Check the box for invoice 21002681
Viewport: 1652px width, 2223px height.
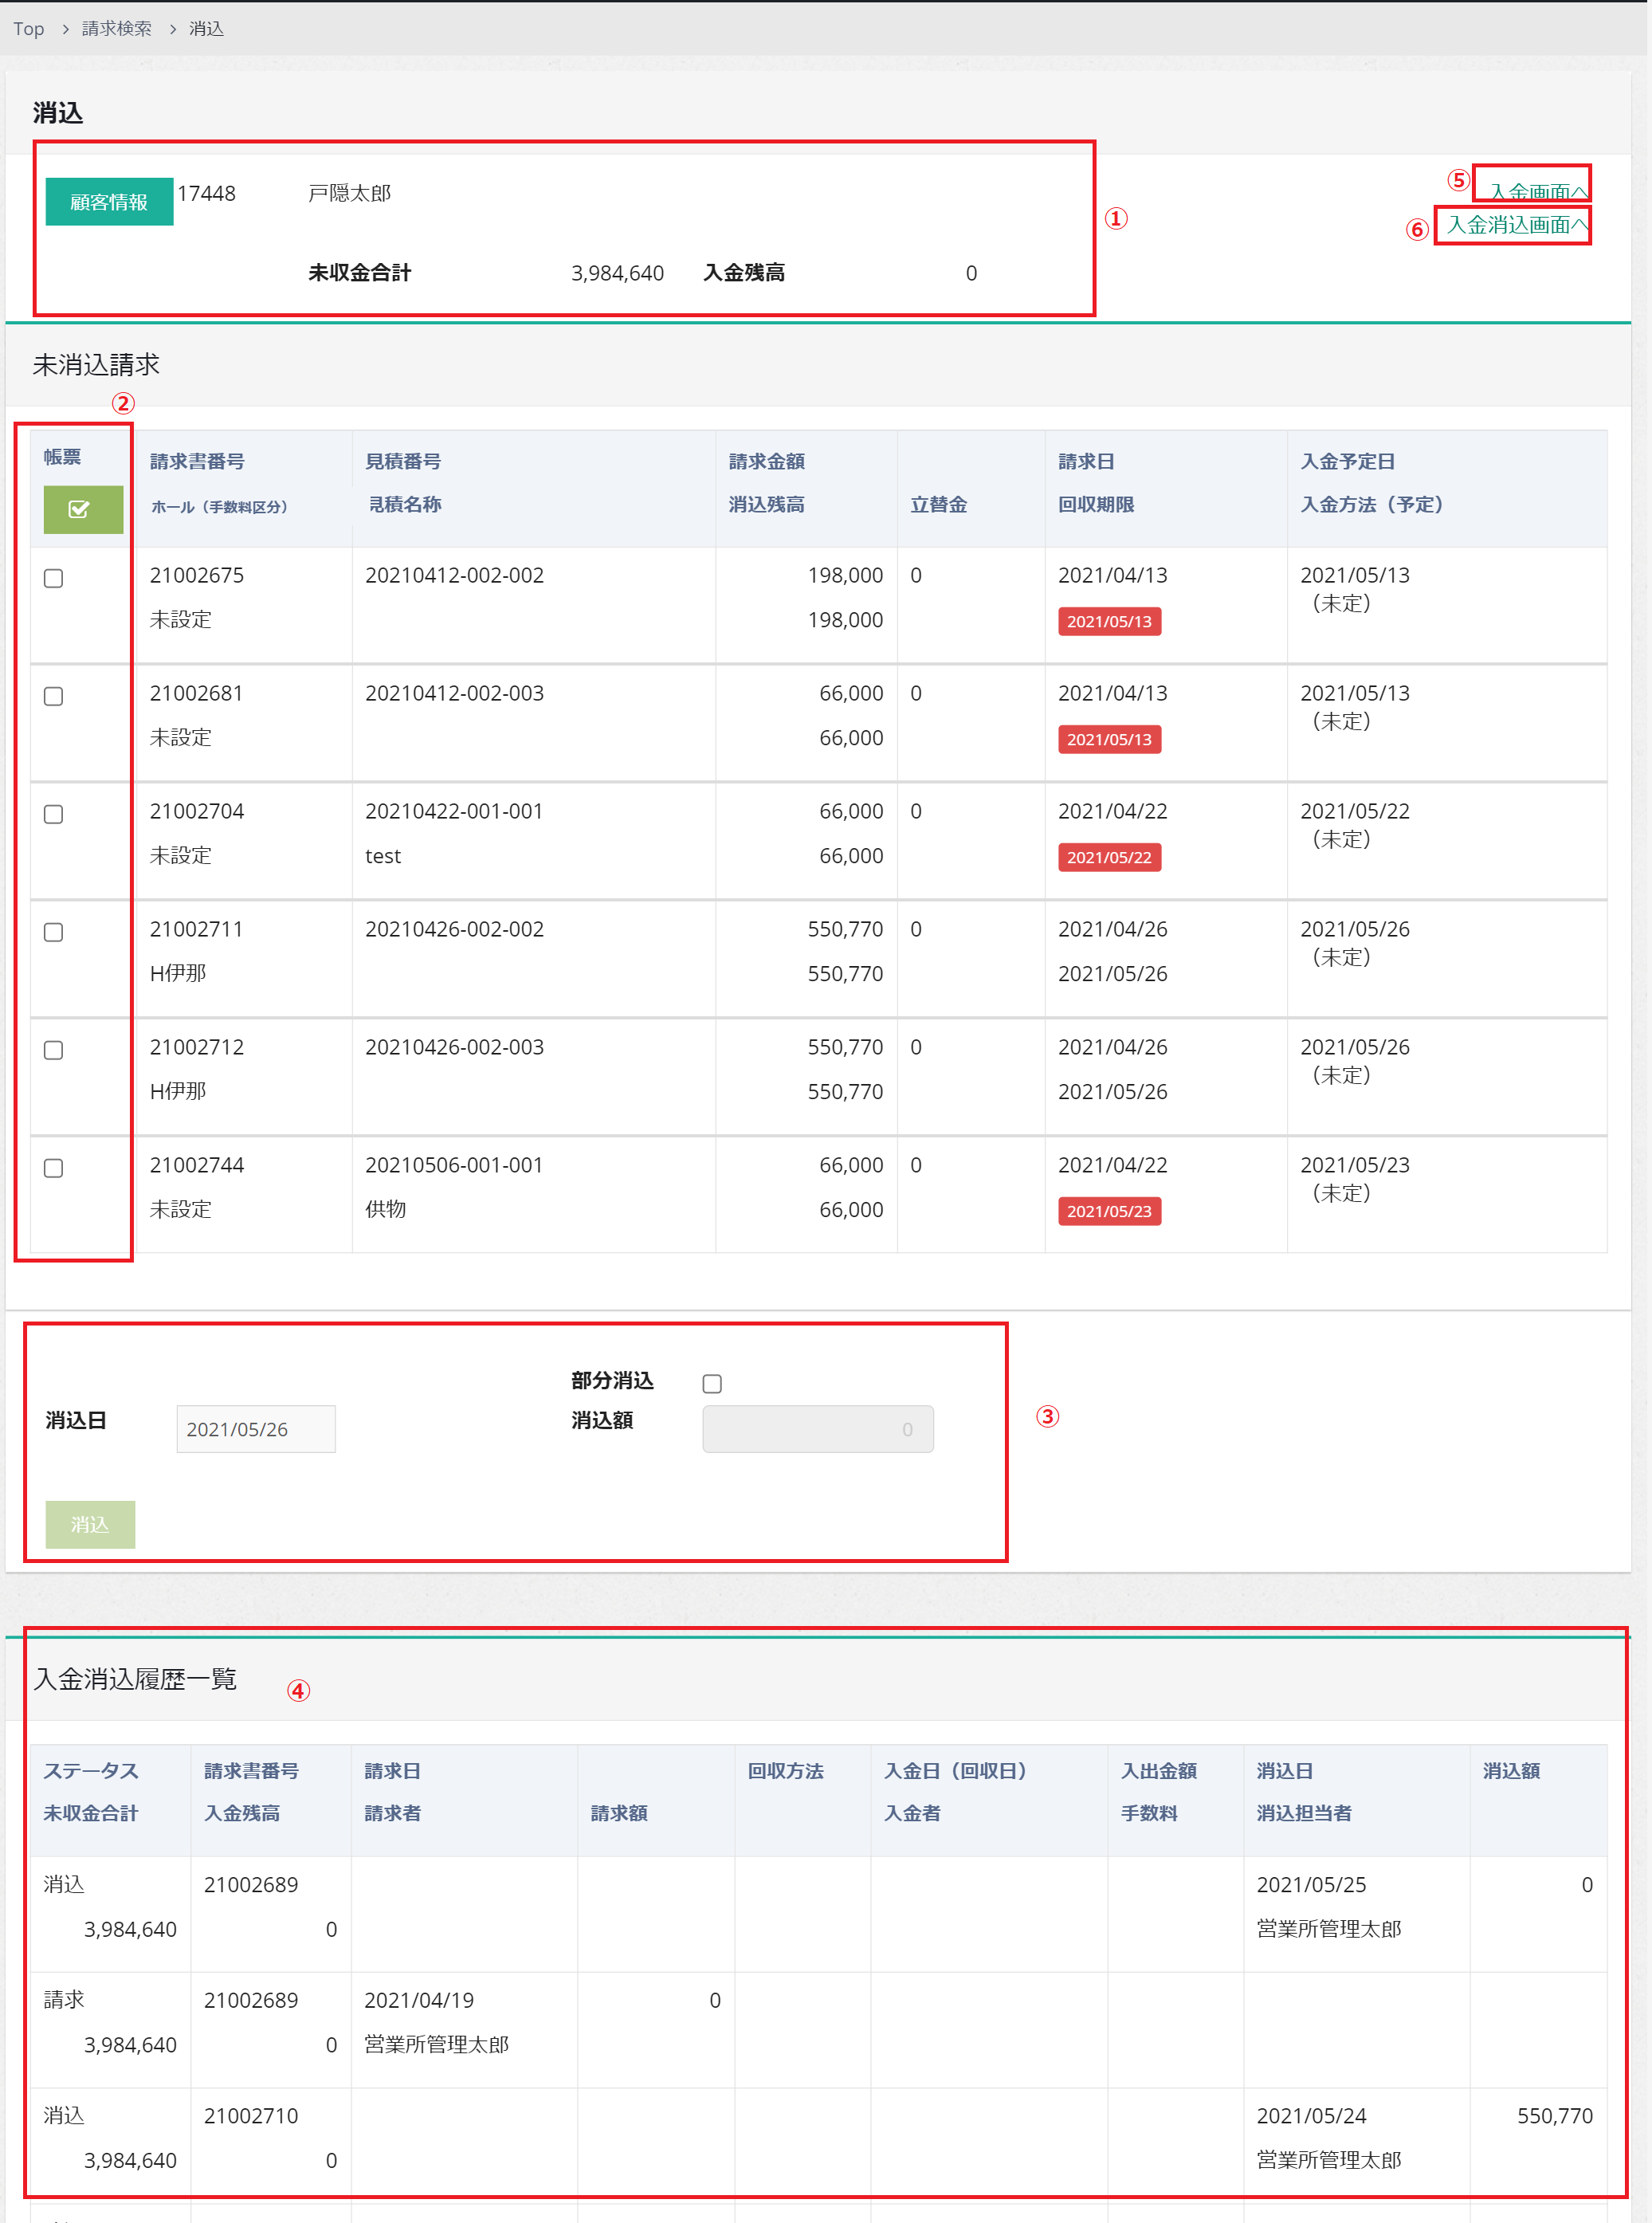[54, 696]
